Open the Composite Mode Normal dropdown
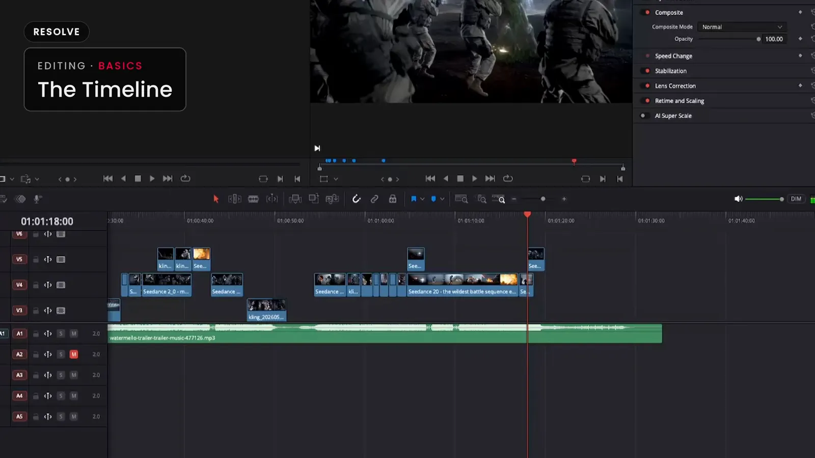Screen dimensions: 815x458 coord(742,27)
